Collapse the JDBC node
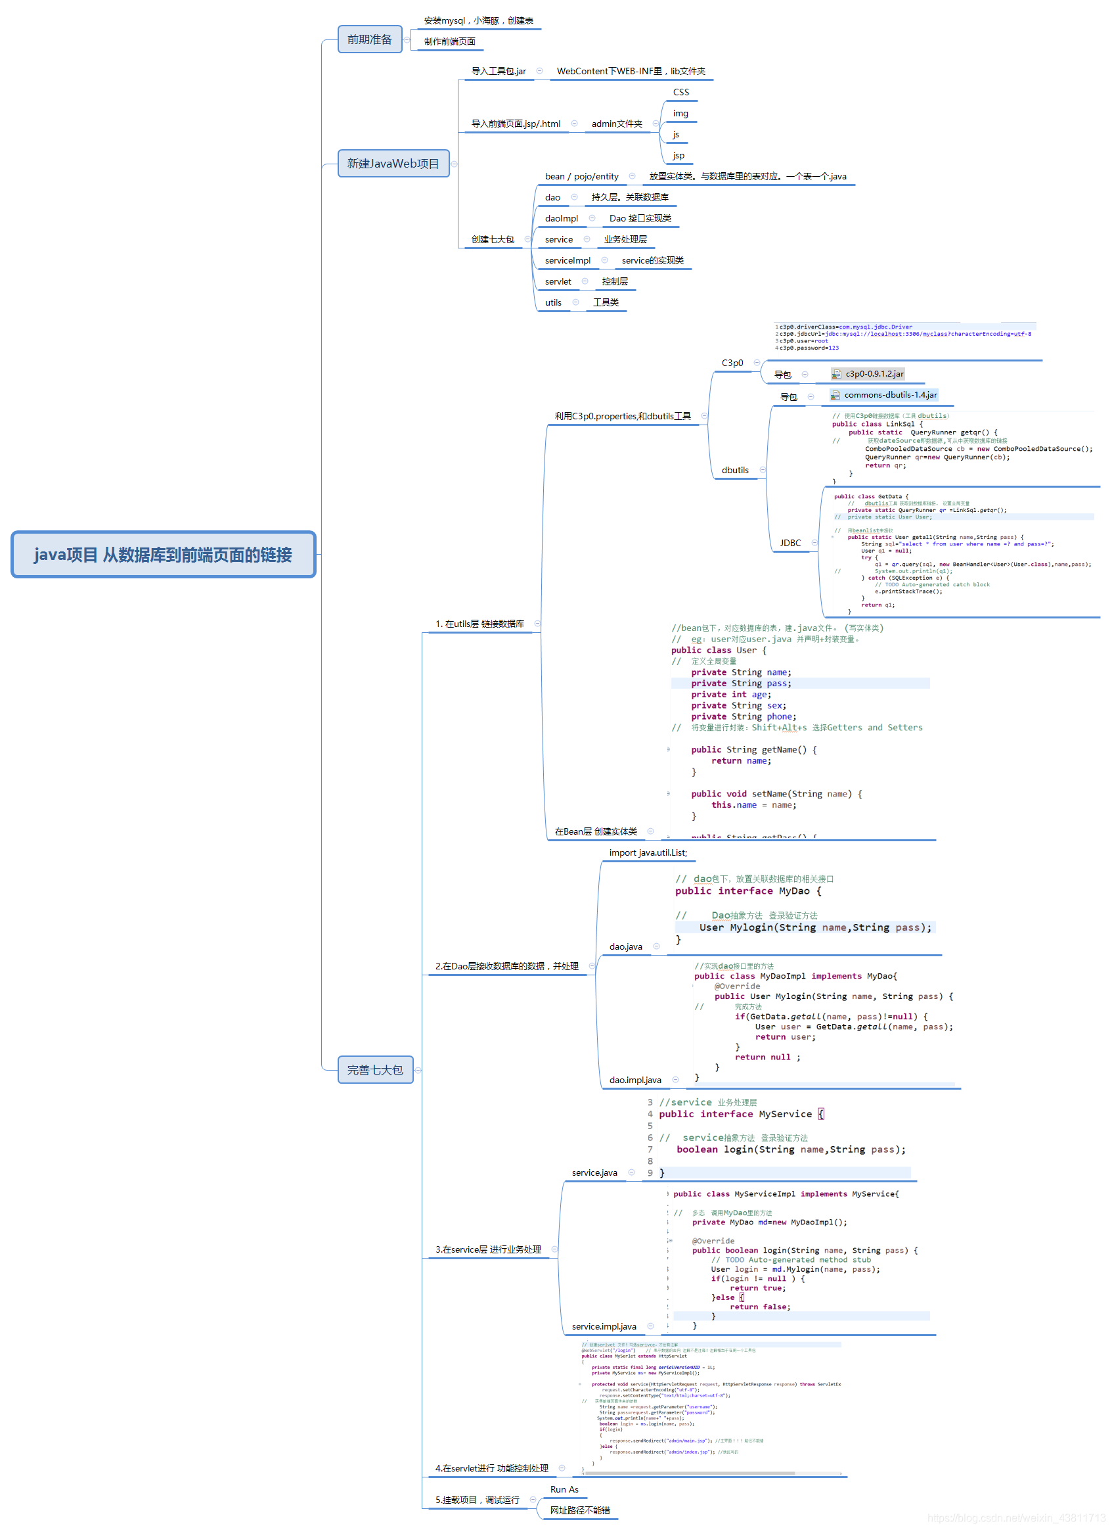Image resolution: width=1112 pixels, height=1530 pixels. coord(814,543)
